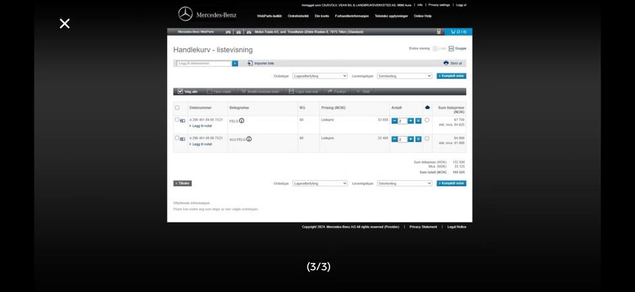Click the Handlekurv - listevisning heading
This screenshot has width=635, height=292.
pyautogui.click(x=213, y=50)
